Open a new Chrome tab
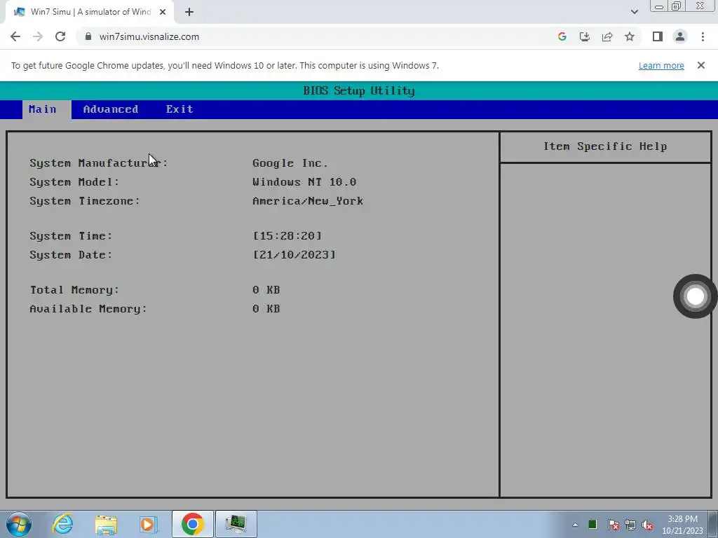The width and height of the screenshot is (718, 538). click(x=189, y=12)
